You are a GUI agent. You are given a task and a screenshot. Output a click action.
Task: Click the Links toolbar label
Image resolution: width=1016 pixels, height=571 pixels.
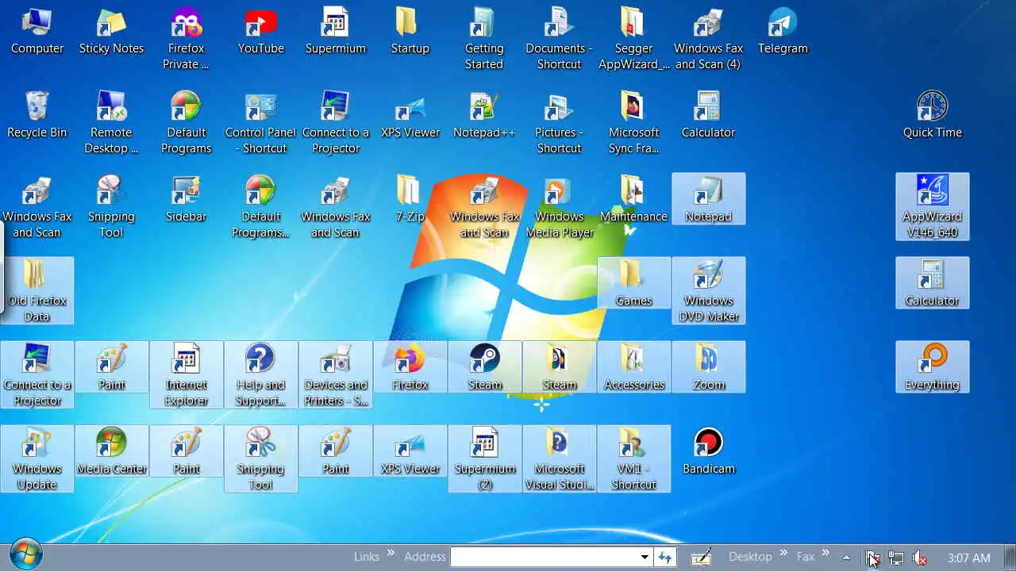(367, 557)
